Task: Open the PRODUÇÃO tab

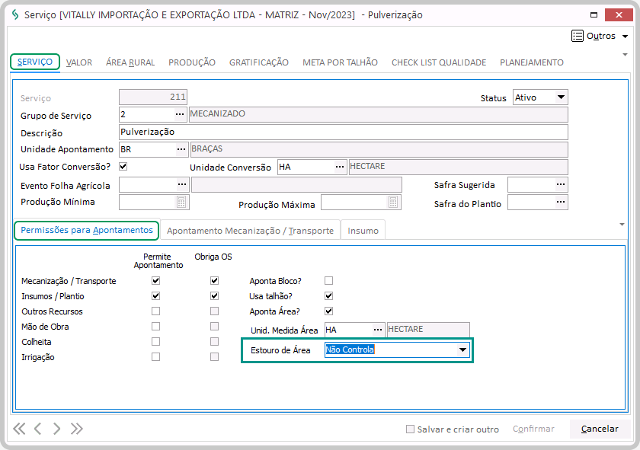Action: [x=192, y=62]
